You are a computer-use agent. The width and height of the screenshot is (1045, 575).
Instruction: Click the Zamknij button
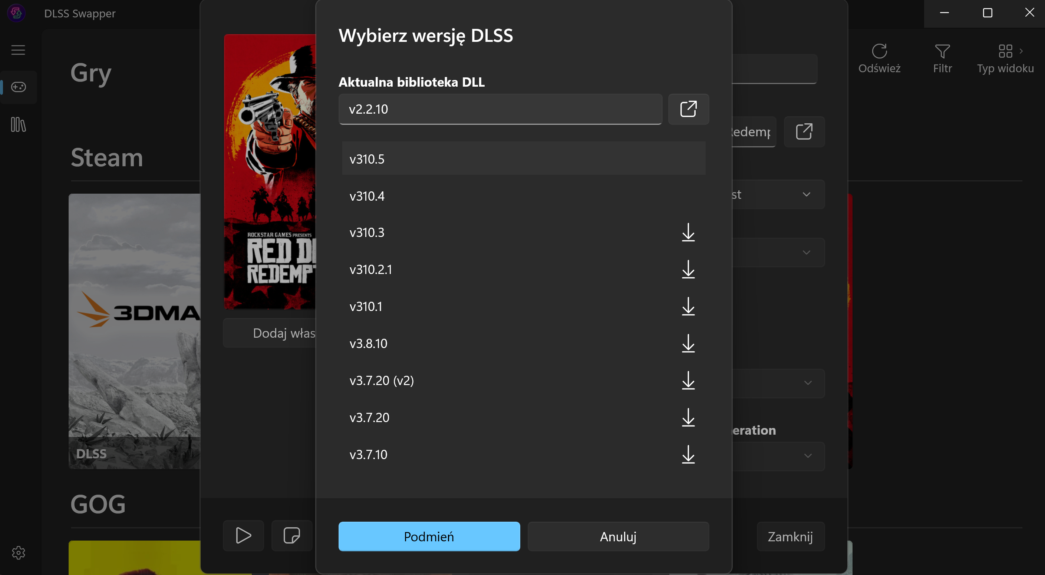[x=790, y=536]
